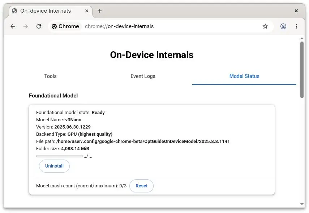Go back with the back arrow
The height and width of the screenshot is (213, 309).
coord(13,26)
